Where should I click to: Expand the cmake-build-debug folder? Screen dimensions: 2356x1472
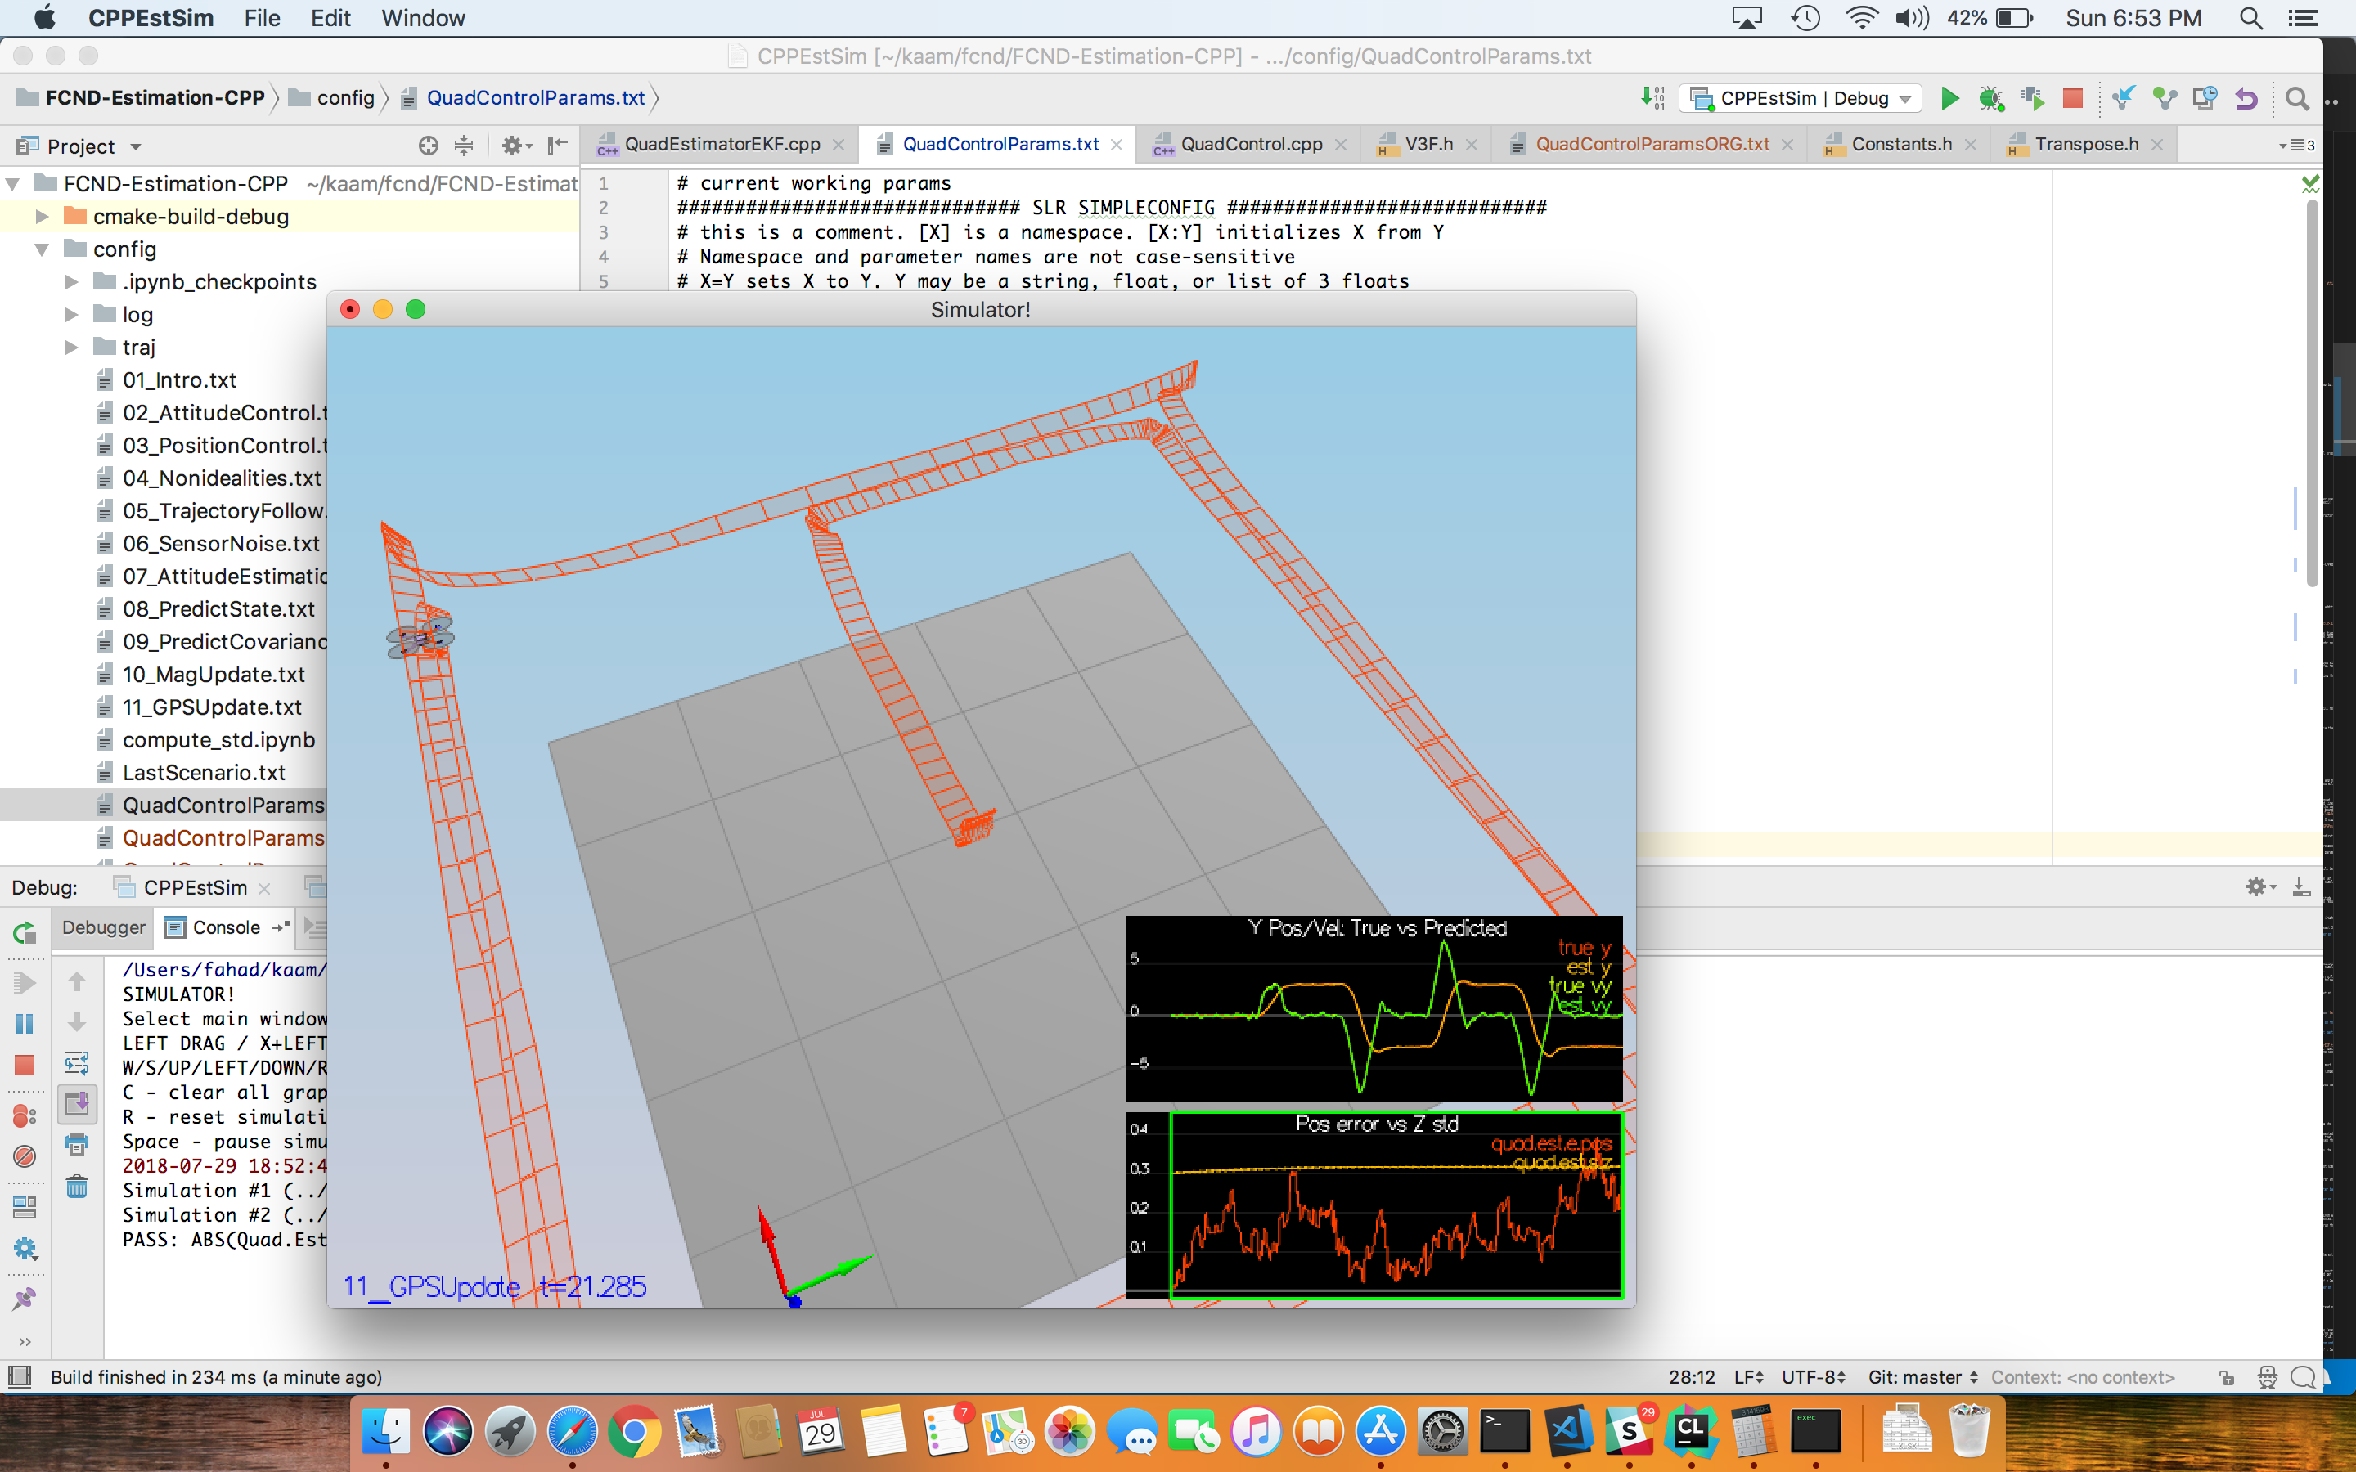42,216
